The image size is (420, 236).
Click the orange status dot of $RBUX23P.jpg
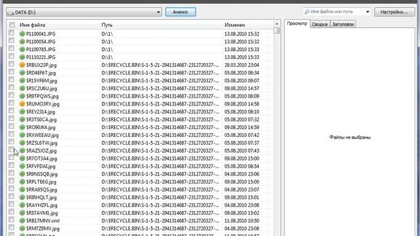pyautogui.click(x=22, y=65)
